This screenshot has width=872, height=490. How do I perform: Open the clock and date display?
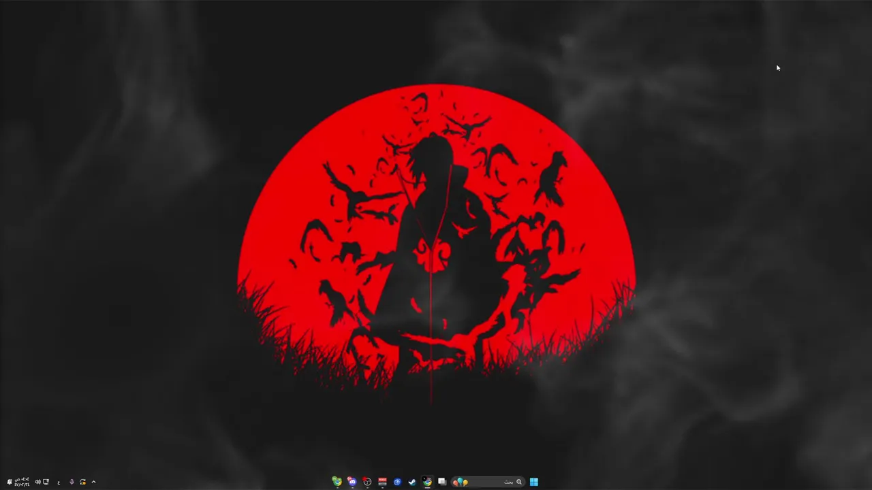coord(22,482)
